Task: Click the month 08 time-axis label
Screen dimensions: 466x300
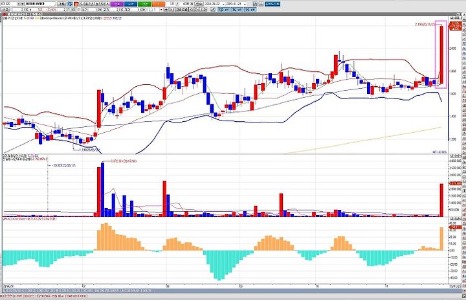Action: coord(168,286)
